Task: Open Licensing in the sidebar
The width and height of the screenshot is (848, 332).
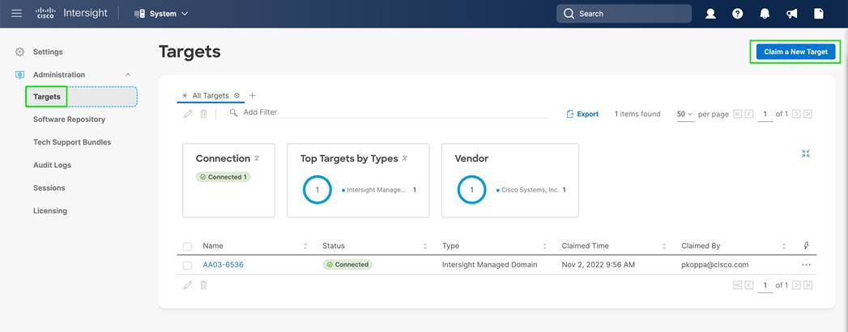Action: (49, 211)
